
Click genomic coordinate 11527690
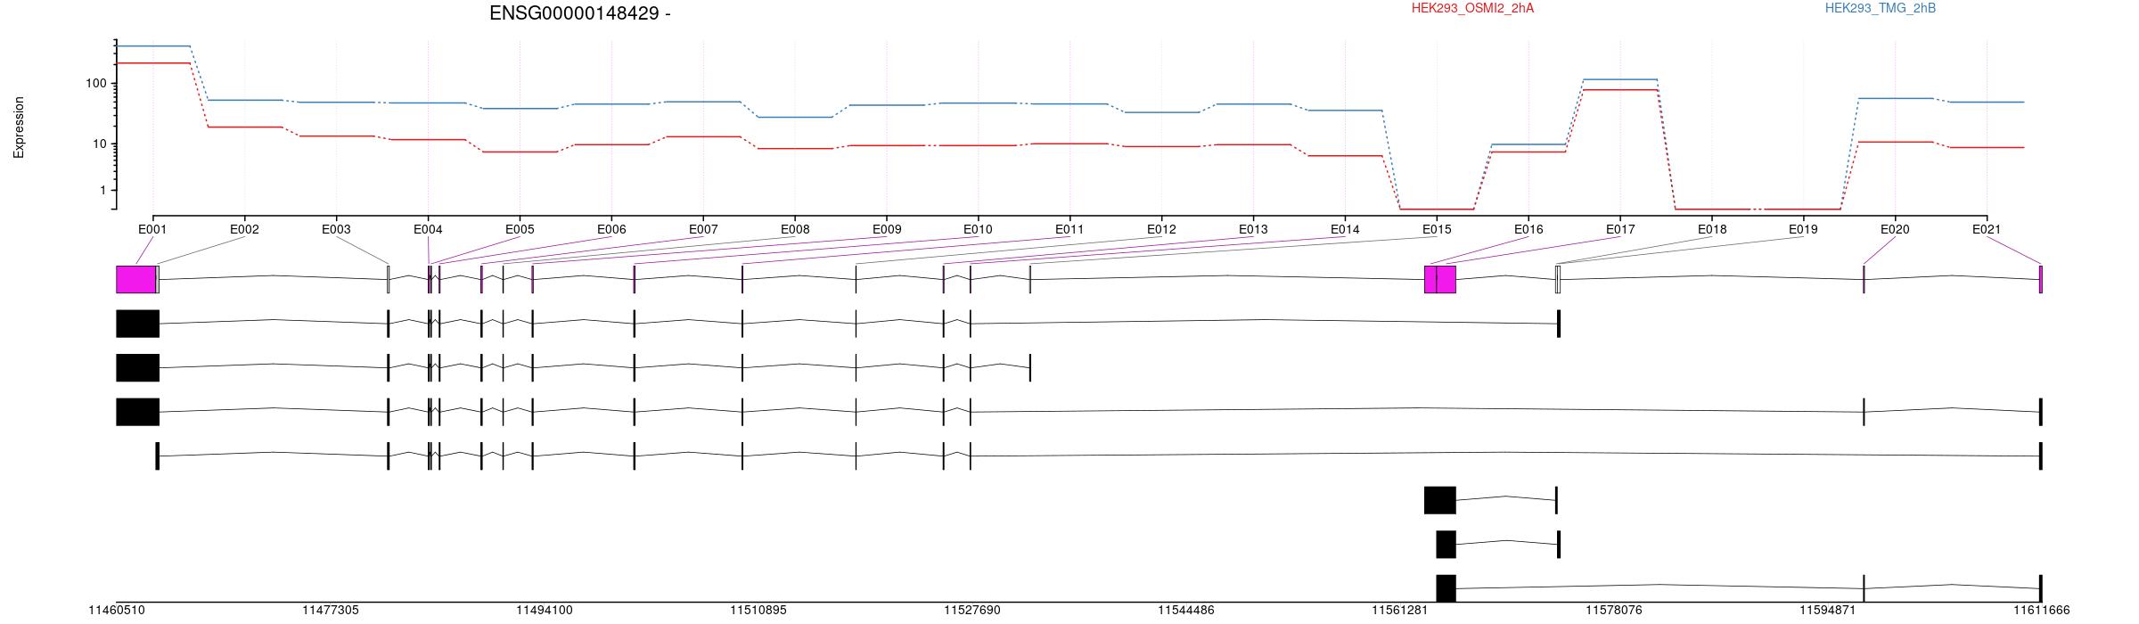coord(972,611)
